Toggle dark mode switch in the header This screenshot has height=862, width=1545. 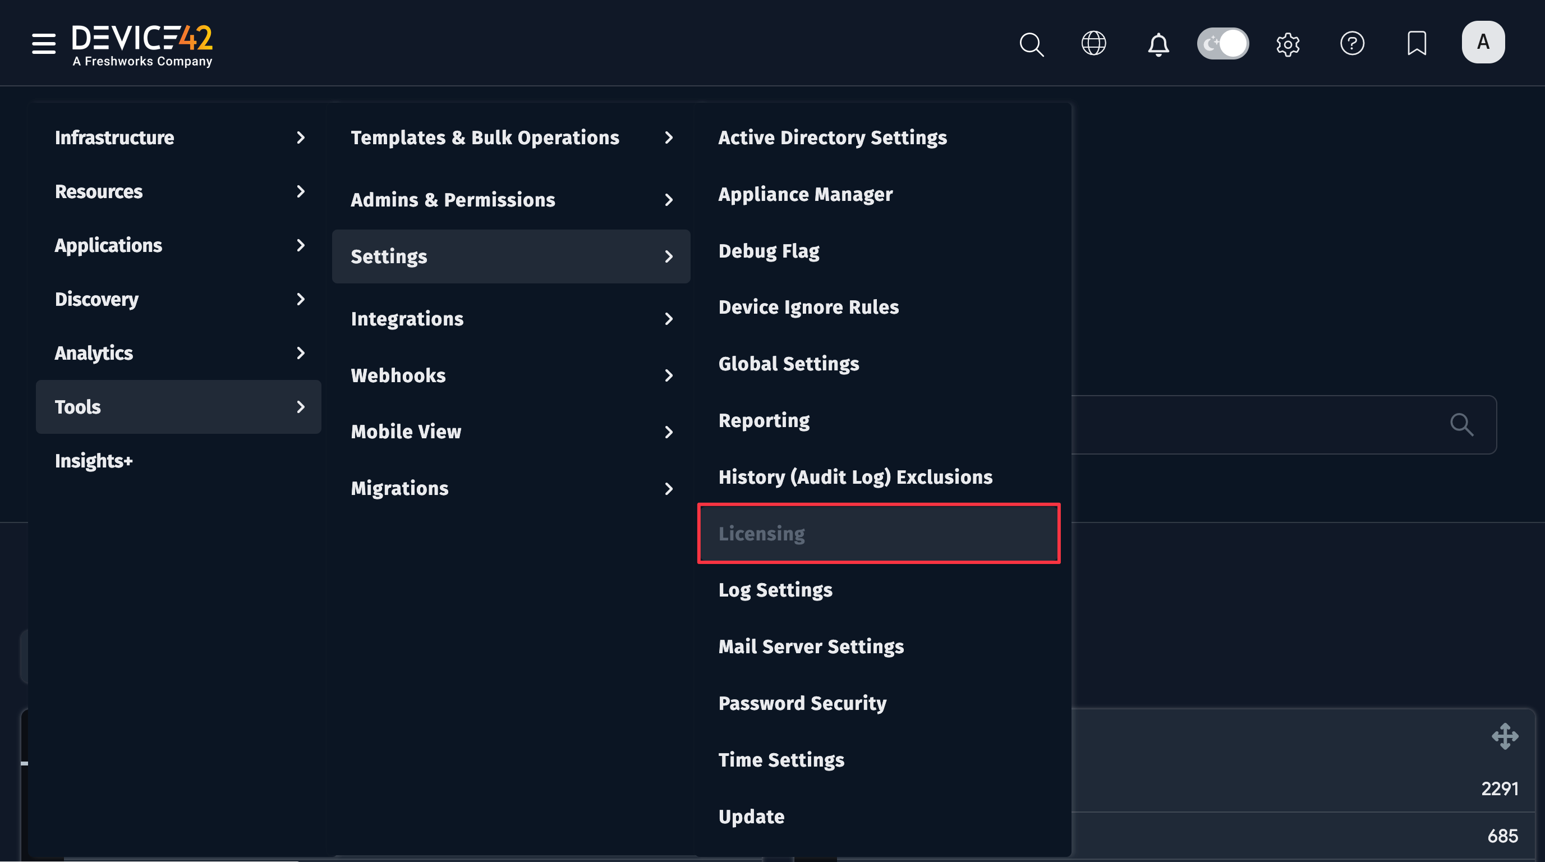pos(1222,43)
